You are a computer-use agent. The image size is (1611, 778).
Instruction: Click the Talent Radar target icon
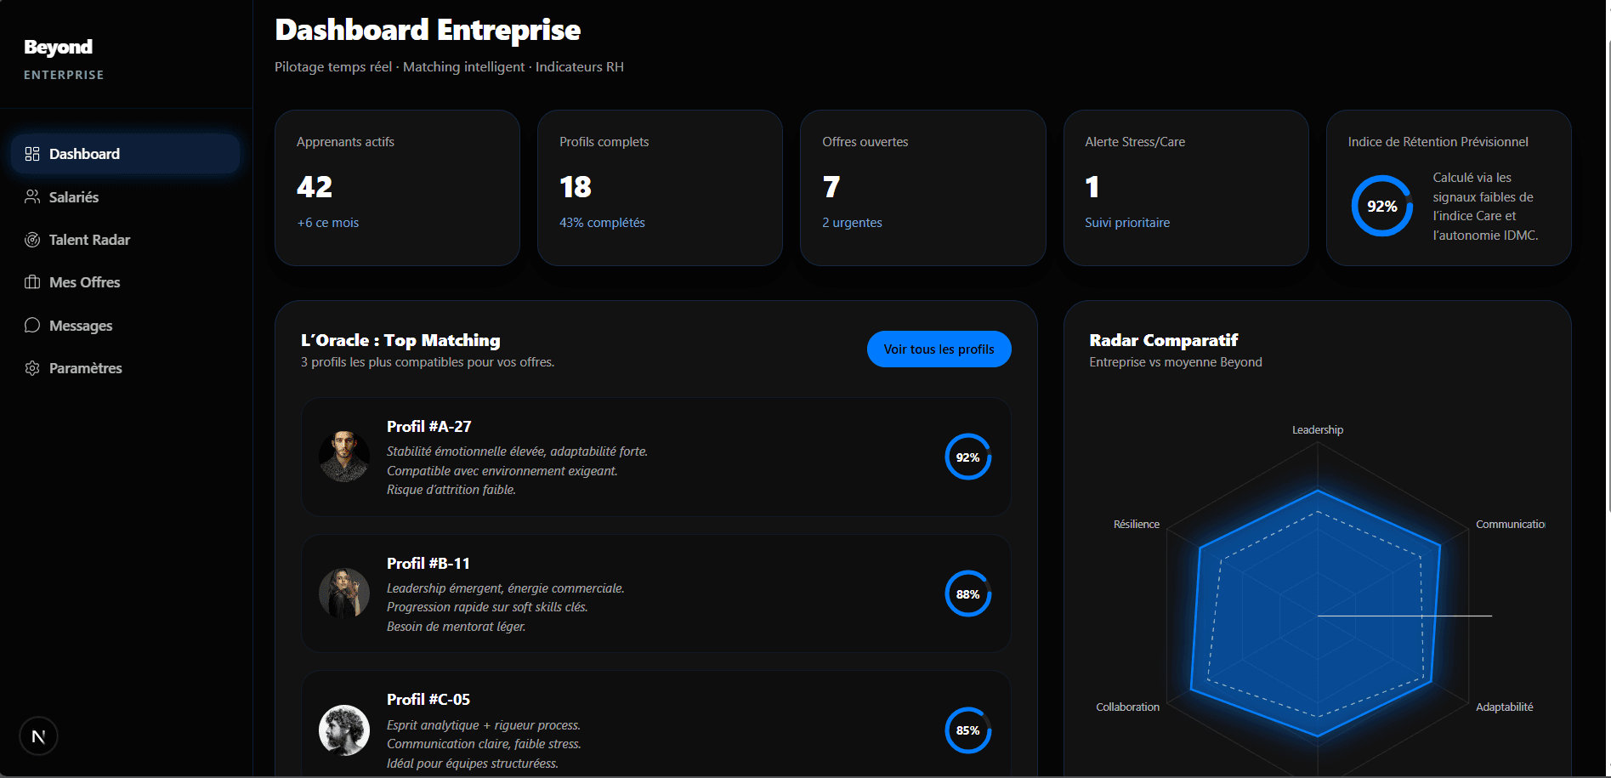tap(32, 240)
